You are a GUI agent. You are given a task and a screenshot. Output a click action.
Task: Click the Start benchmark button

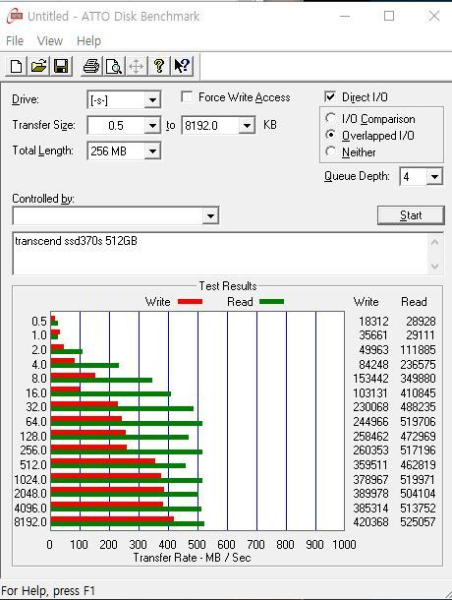point(411,215)
